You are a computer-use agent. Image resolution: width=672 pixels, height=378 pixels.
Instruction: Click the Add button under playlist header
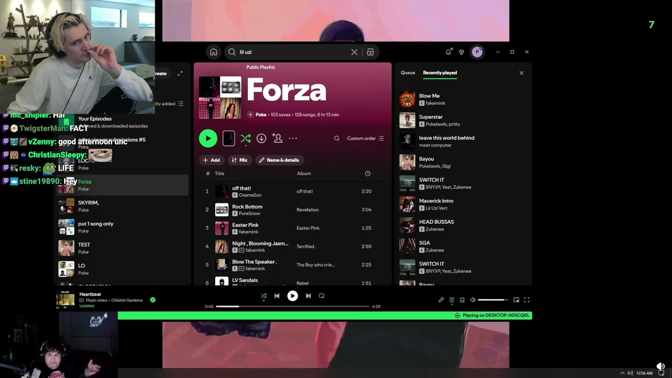tap(212, 160)
